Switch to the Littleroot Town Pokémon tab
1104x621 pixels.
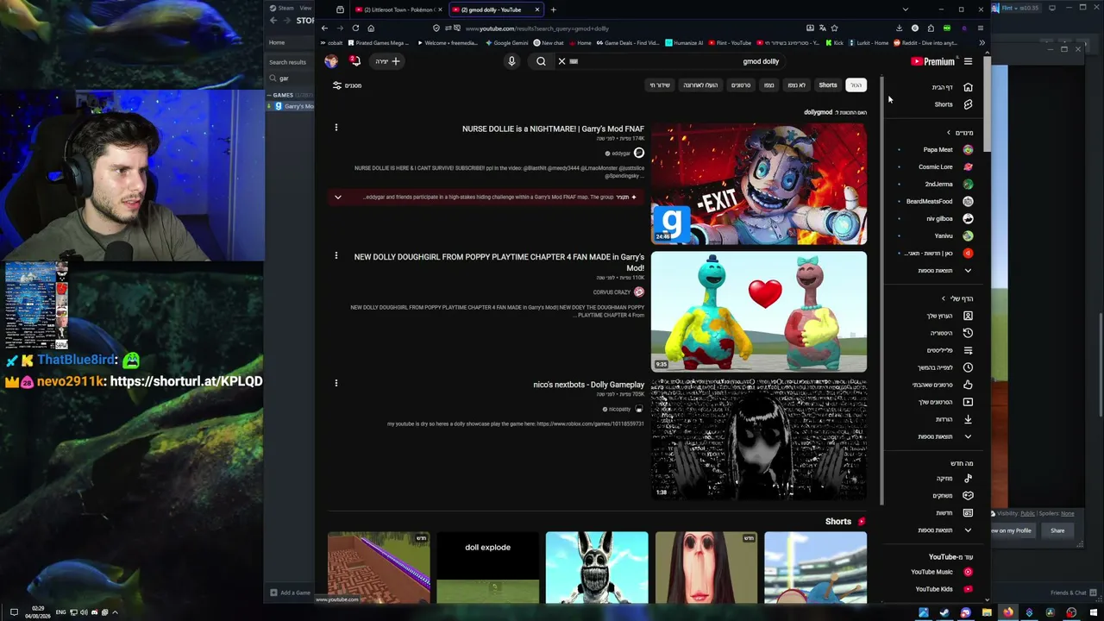[398, 9]
